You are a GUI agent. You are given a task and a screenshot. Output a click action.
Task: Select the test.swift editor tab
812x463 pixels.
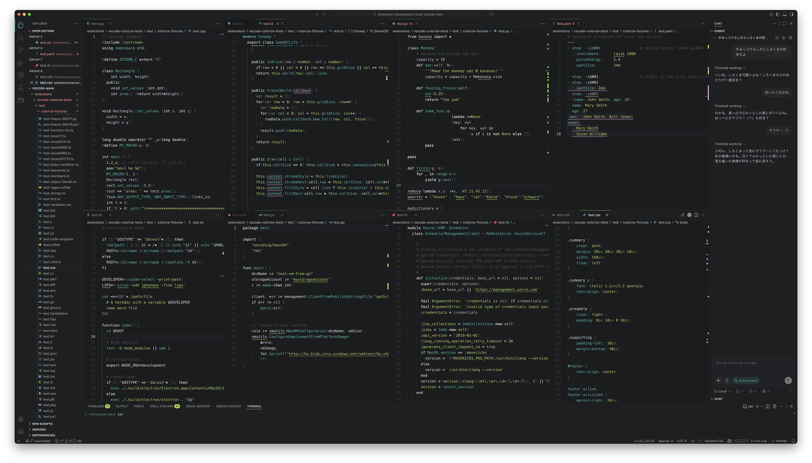[x=239, y=215]
